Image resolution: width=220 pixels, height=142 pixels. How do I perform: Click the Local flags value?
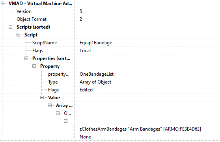[85, 51]
